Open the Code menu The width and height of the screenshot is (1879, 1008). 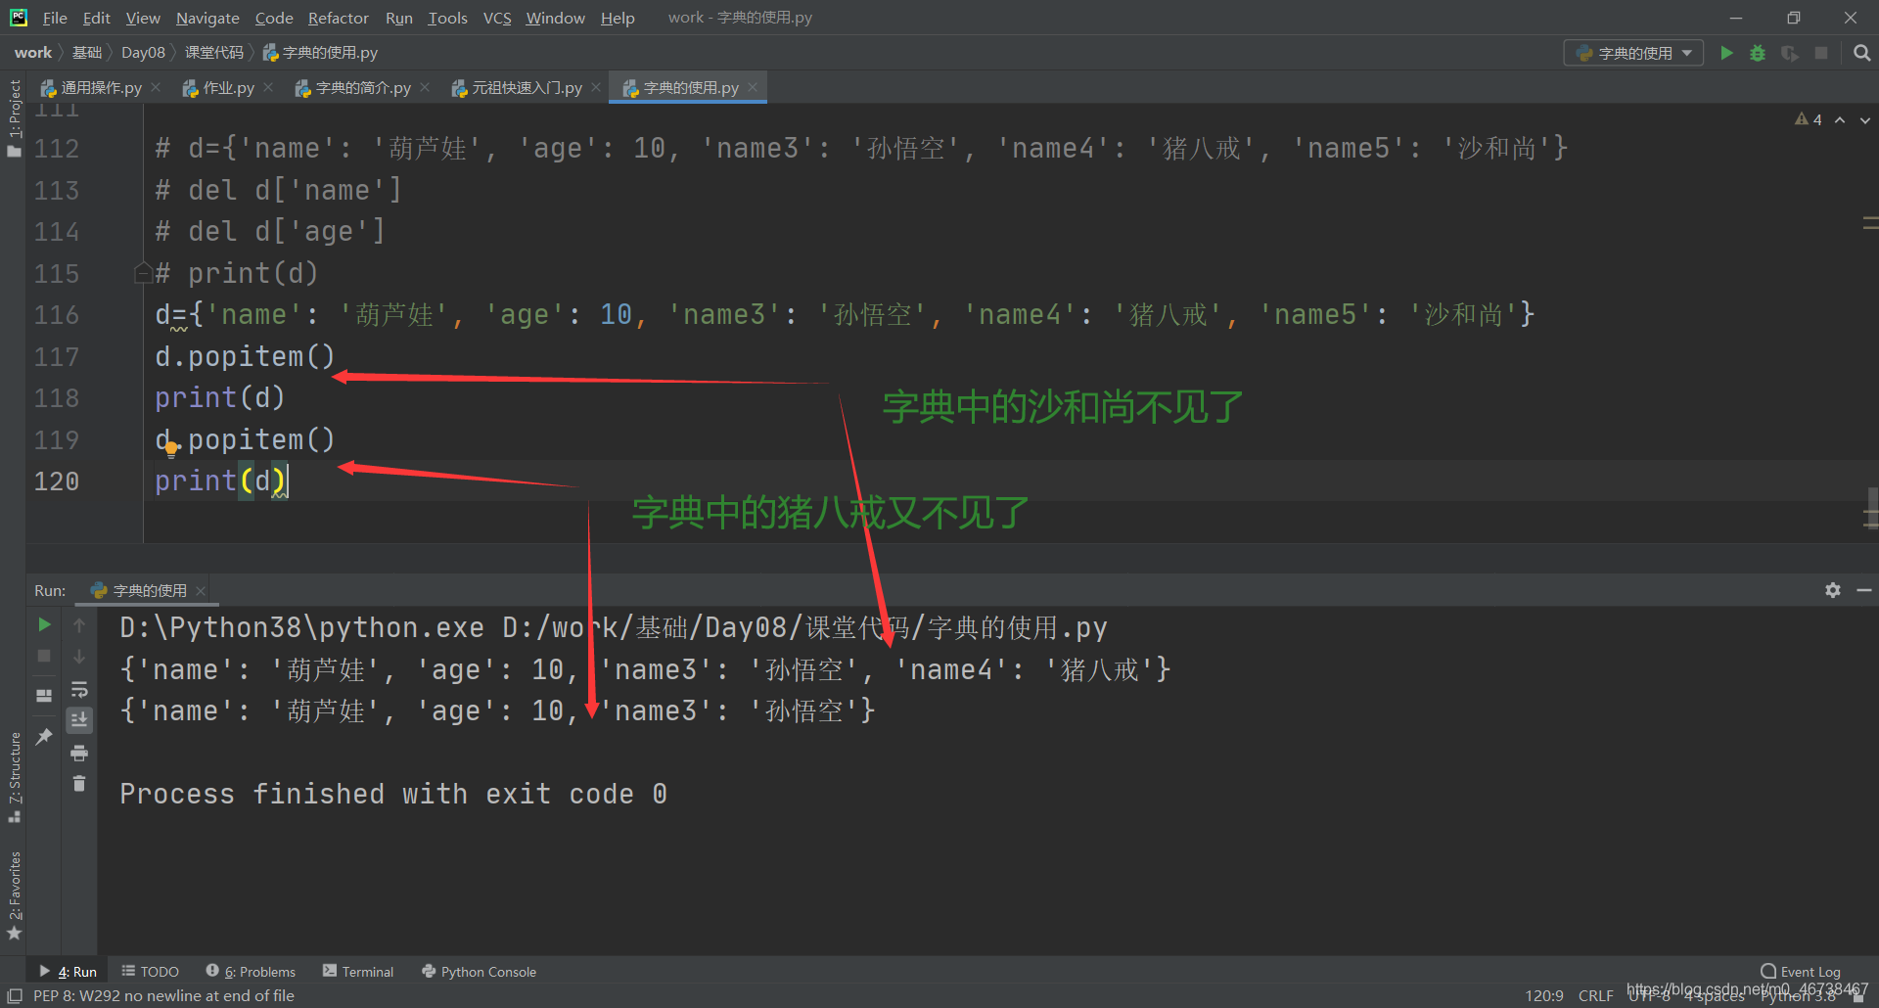click(274, 18)
